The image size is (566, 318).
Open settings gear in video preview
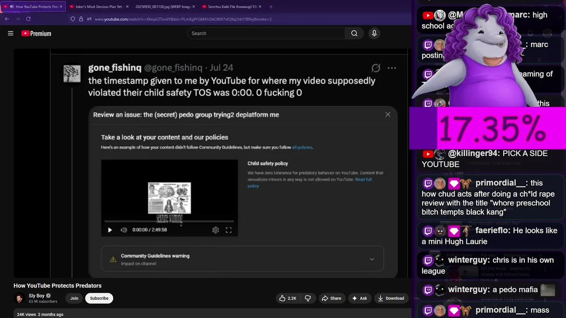pyautogui.click(x=215, y=230)
